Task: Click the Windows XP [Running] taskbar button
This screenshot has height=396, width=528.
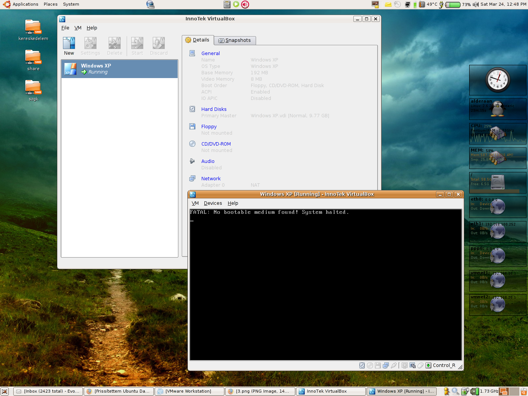Action: [402, 391]
